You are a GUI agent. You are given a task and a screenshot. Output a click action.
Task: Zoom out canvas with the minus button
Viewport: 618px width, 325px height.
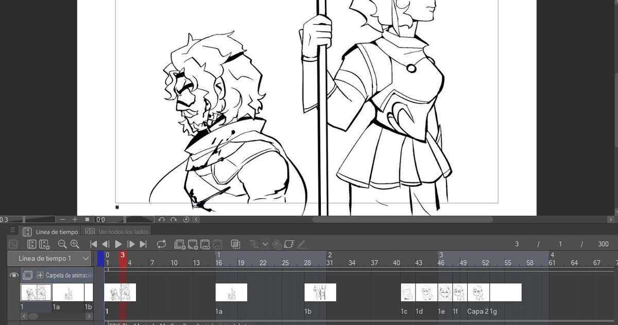pos(62,219)
